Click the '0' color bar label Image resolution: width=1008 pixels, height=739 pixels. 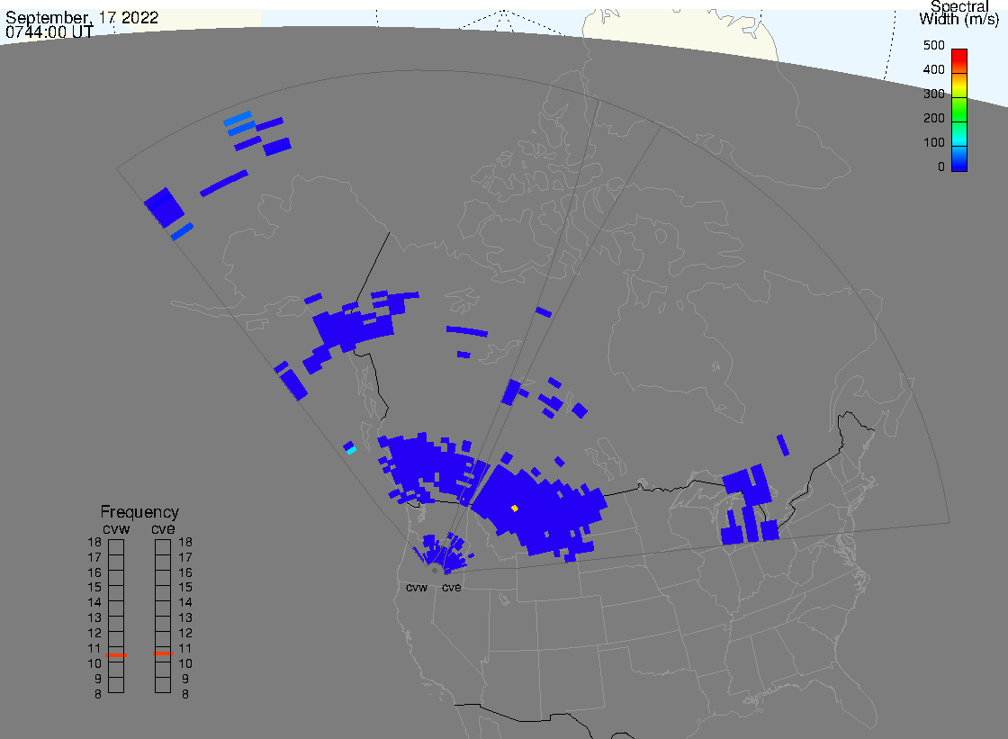tap(941, 167)
